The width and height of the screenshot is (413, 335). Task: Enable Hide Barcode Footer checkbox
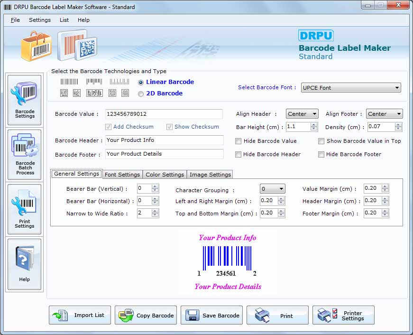coord(321,155)
